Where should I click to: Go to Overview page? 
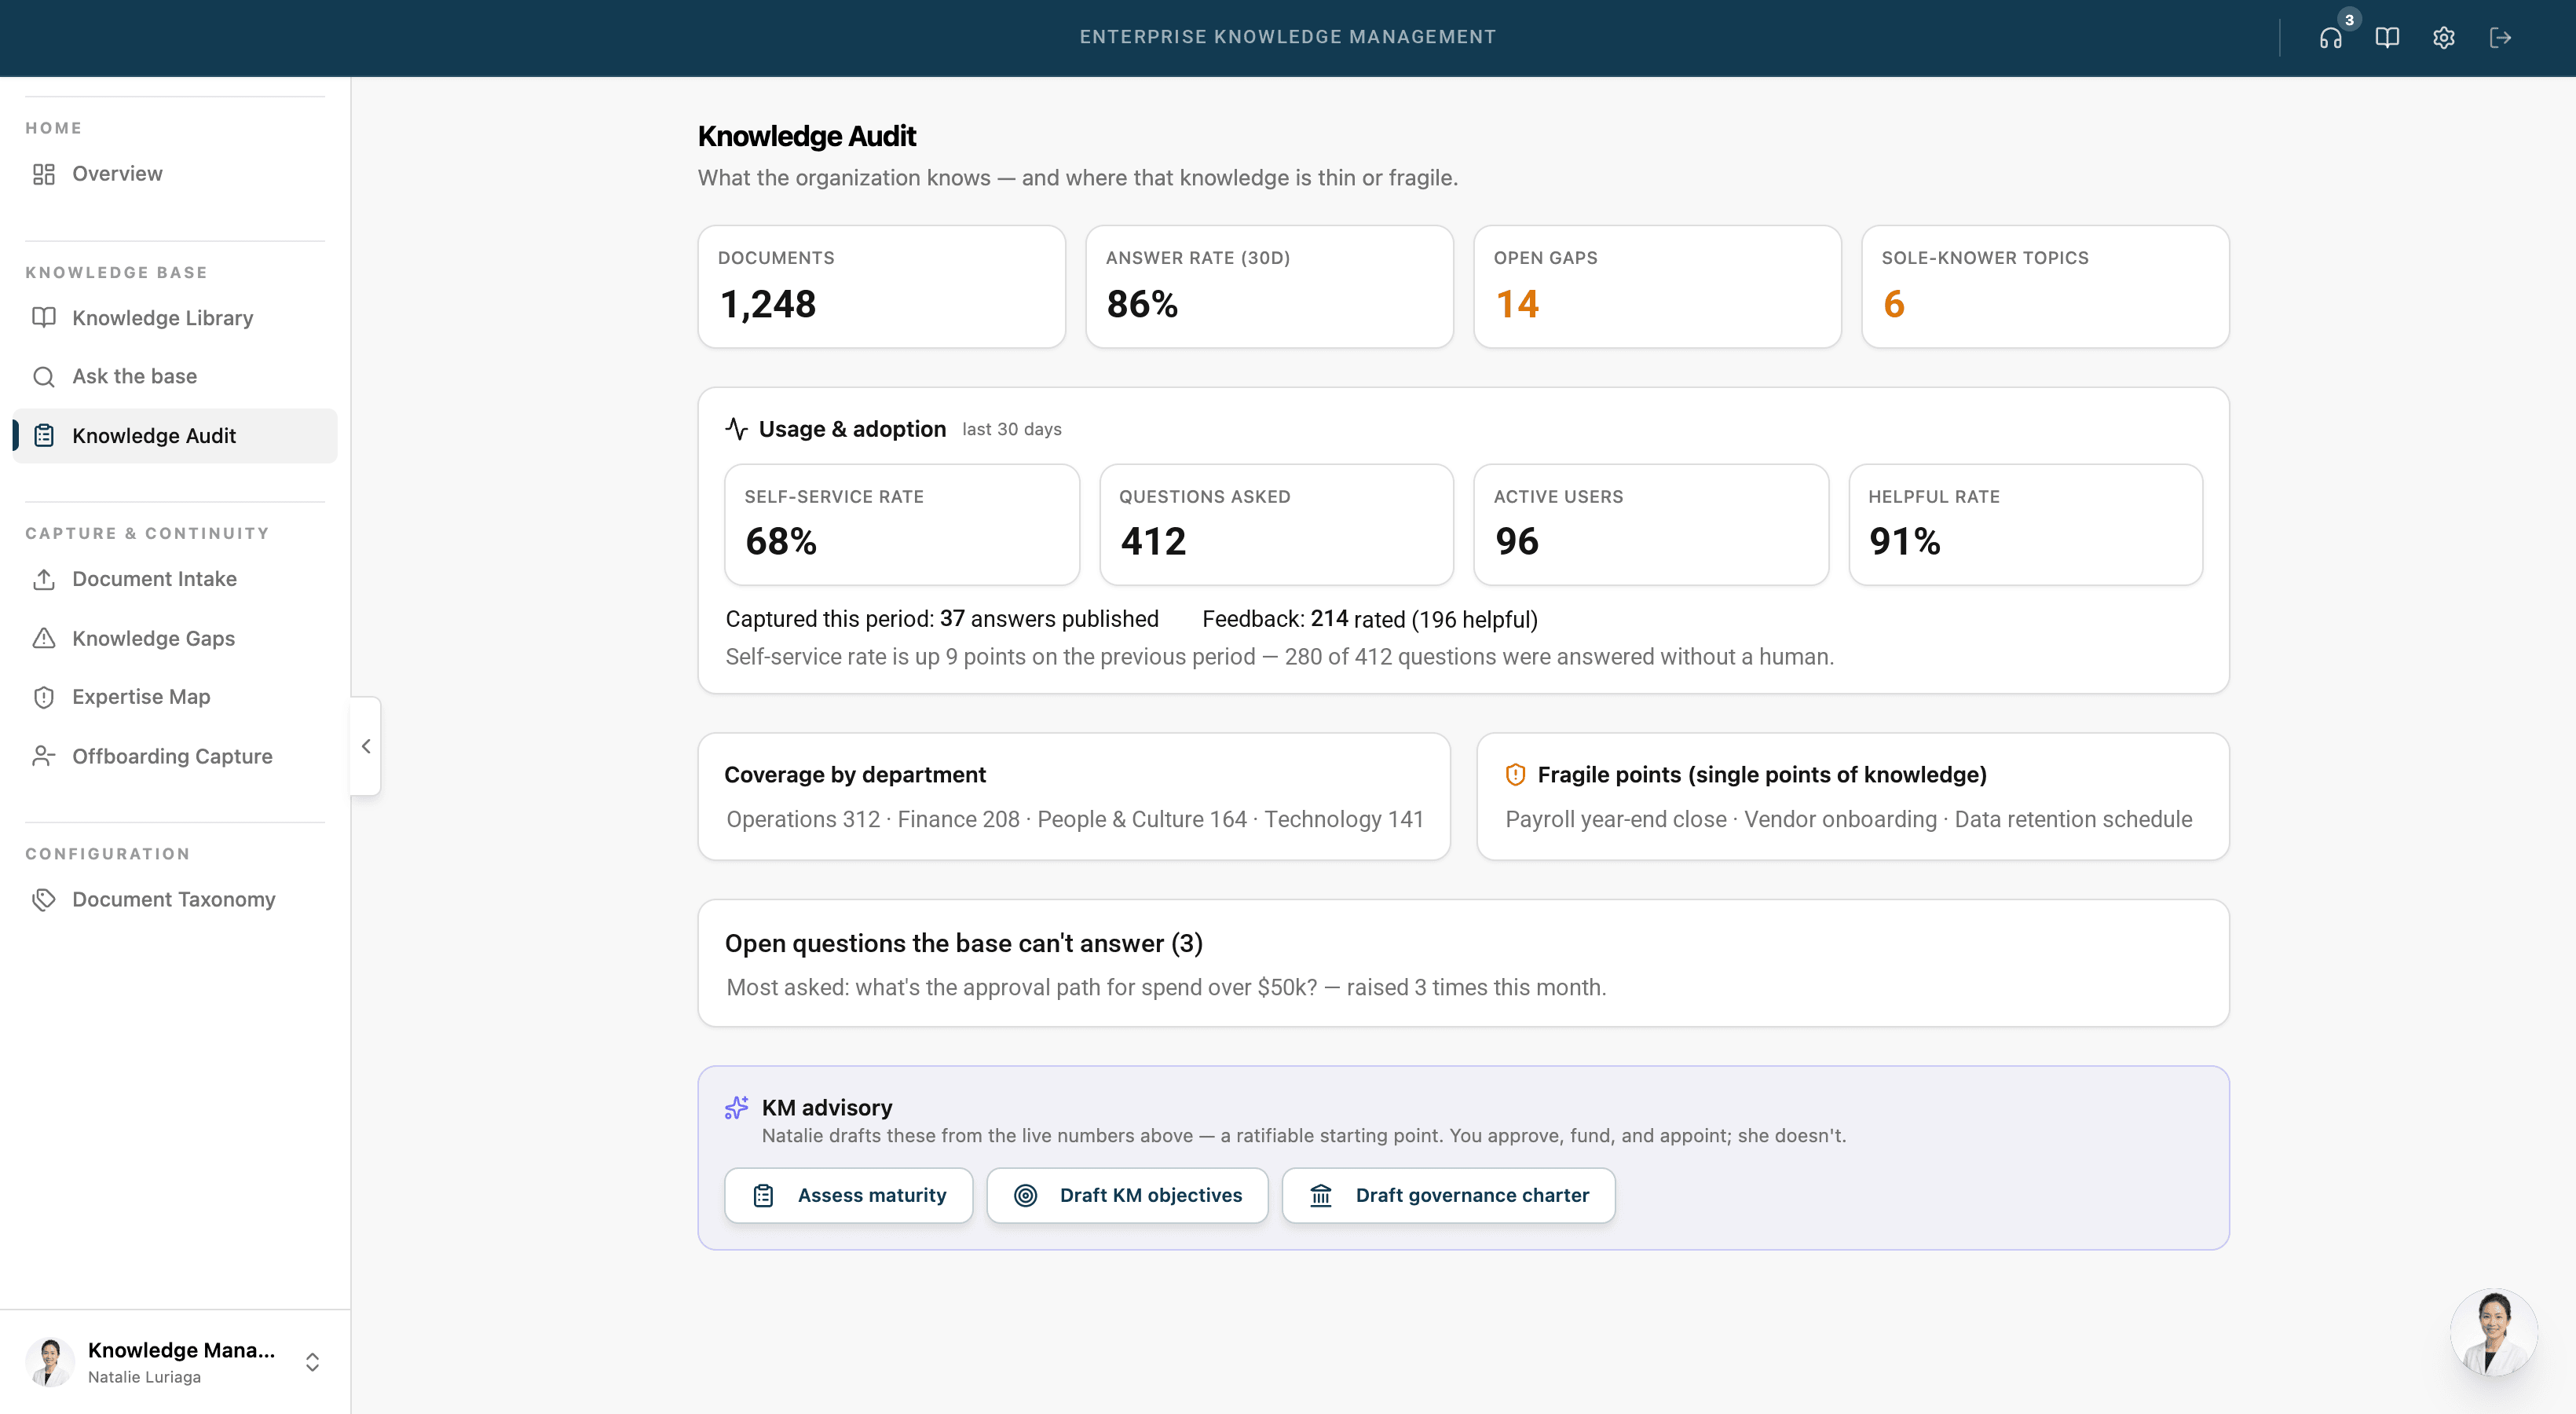175,174
